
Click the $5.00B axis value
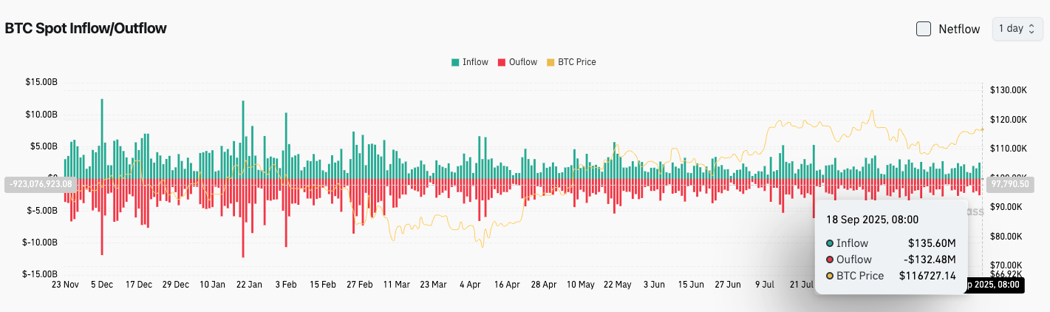click(42, 146)
